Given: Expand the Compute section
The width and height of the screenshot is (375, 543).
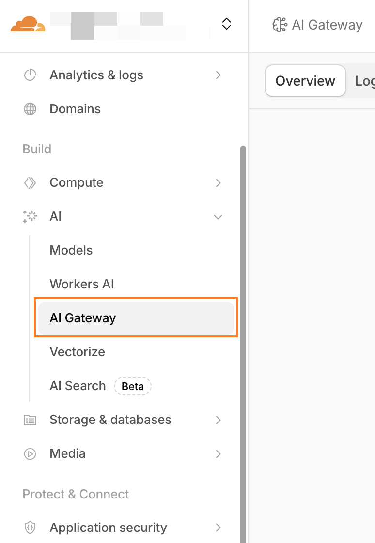Looking at the screenshot, I should click(x=218, y=183).
